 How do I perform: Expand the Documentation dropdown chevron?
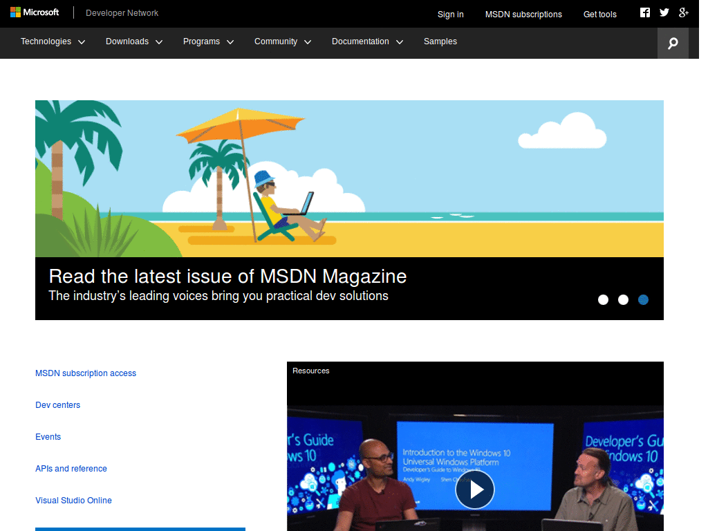click(400, 42)
